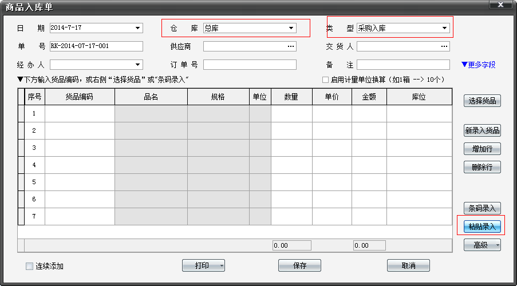The height and width of the screenshot is (286, 517).
Task: Open the 类型 type dropdown
Action: pos(444,28)
